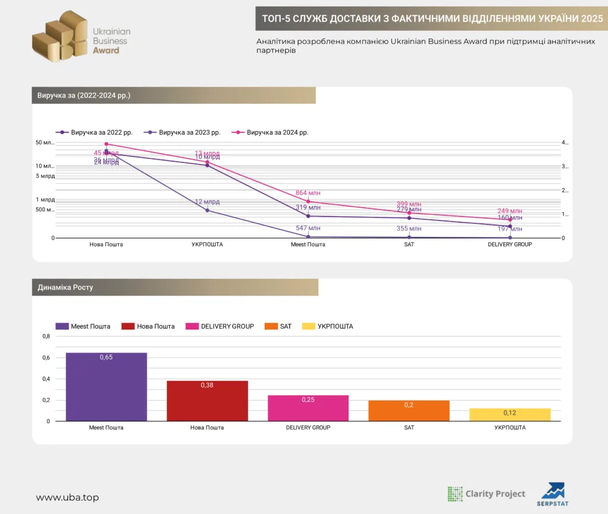Screen dimensions: 608x514
Task: Click the 2024 revenue point for Нова Пошта
Action: coord(106,144)
